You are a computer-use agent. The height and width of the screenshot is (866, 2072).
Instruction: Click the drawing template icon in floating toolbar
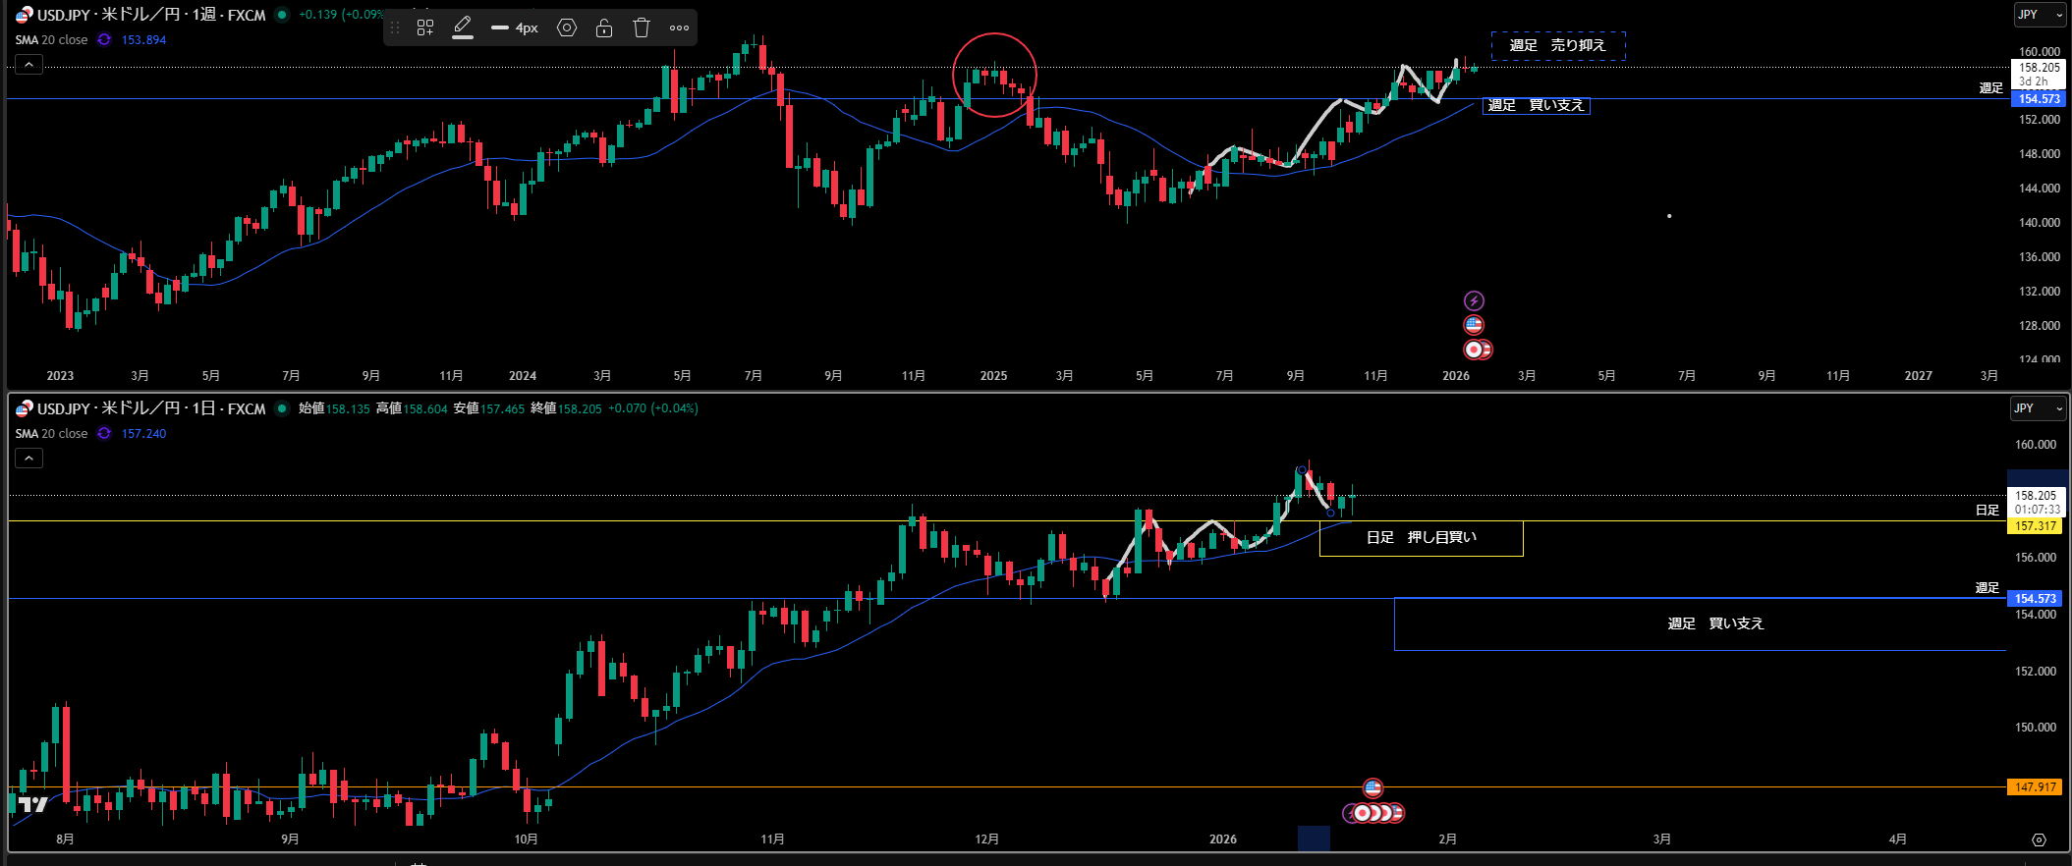(424, 28)
